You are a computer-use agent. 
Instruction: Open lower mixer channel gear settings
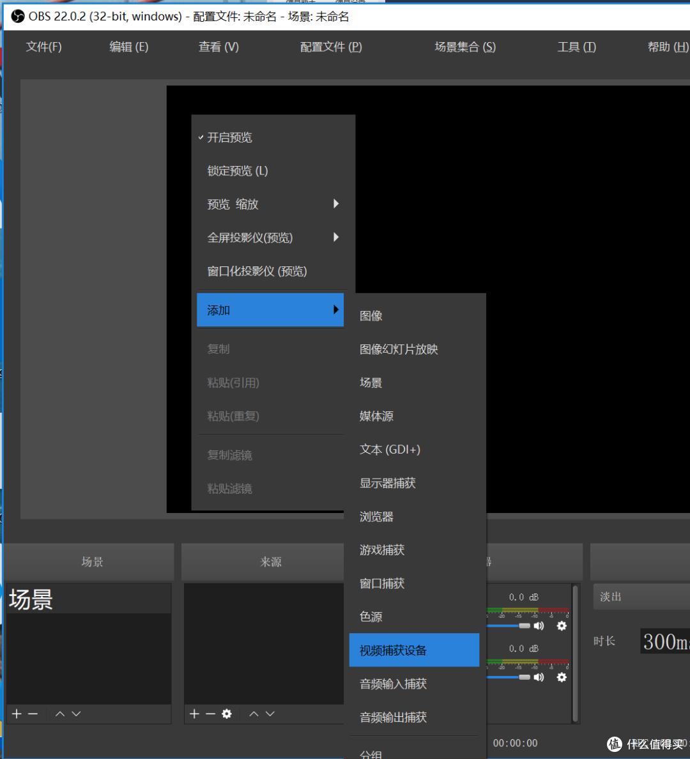562,677
